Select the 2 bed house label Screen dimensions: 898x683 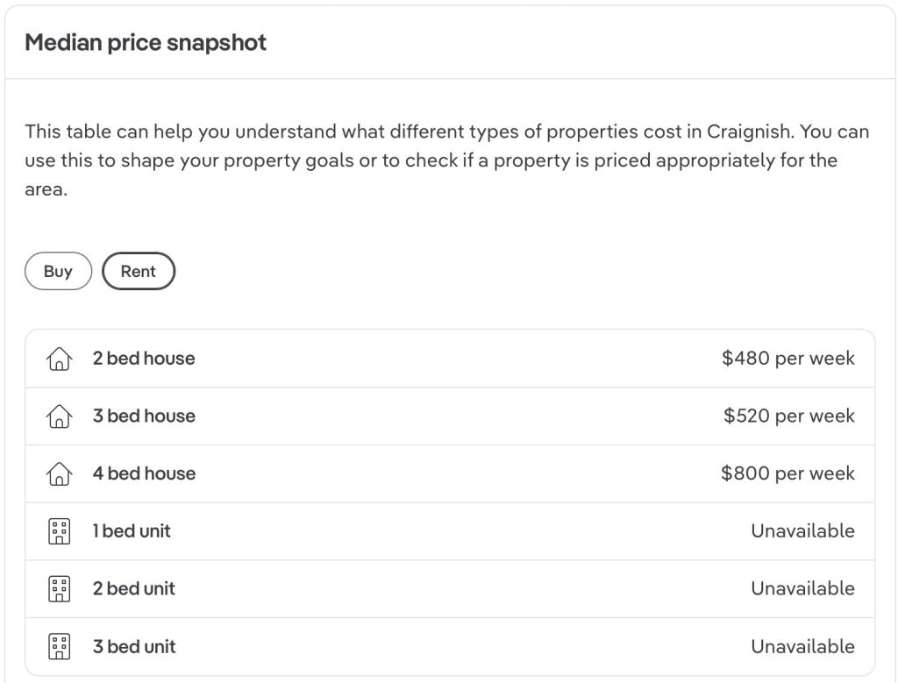point(144,359)
